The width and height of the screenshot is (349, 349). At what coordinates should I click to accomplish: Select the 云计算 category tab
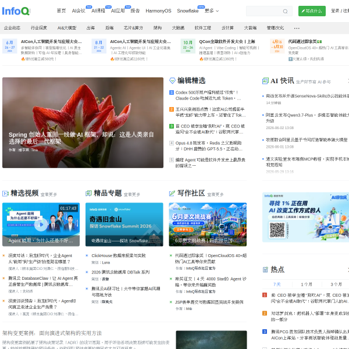(227, 28)
